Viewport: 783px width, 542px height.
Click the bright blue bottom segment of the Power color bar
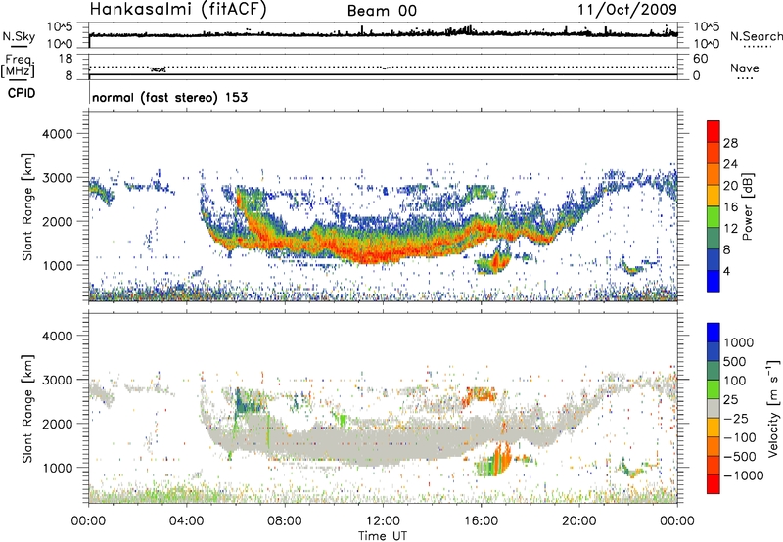point(714,282)
